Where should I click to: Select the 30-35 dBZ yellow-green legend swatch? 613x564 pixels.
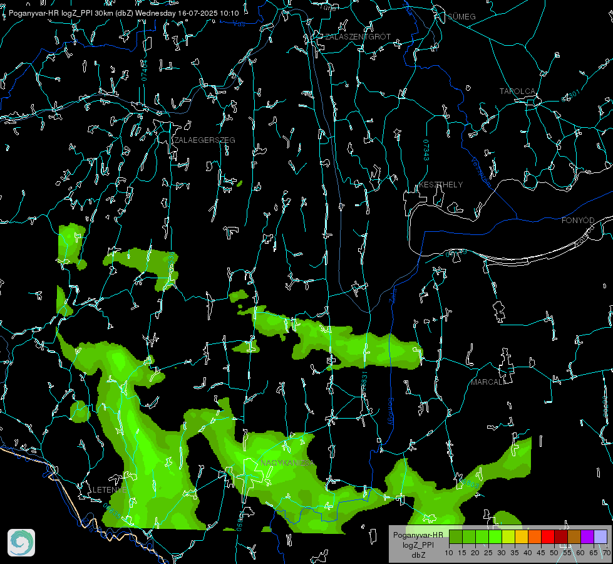click(508, 536)
